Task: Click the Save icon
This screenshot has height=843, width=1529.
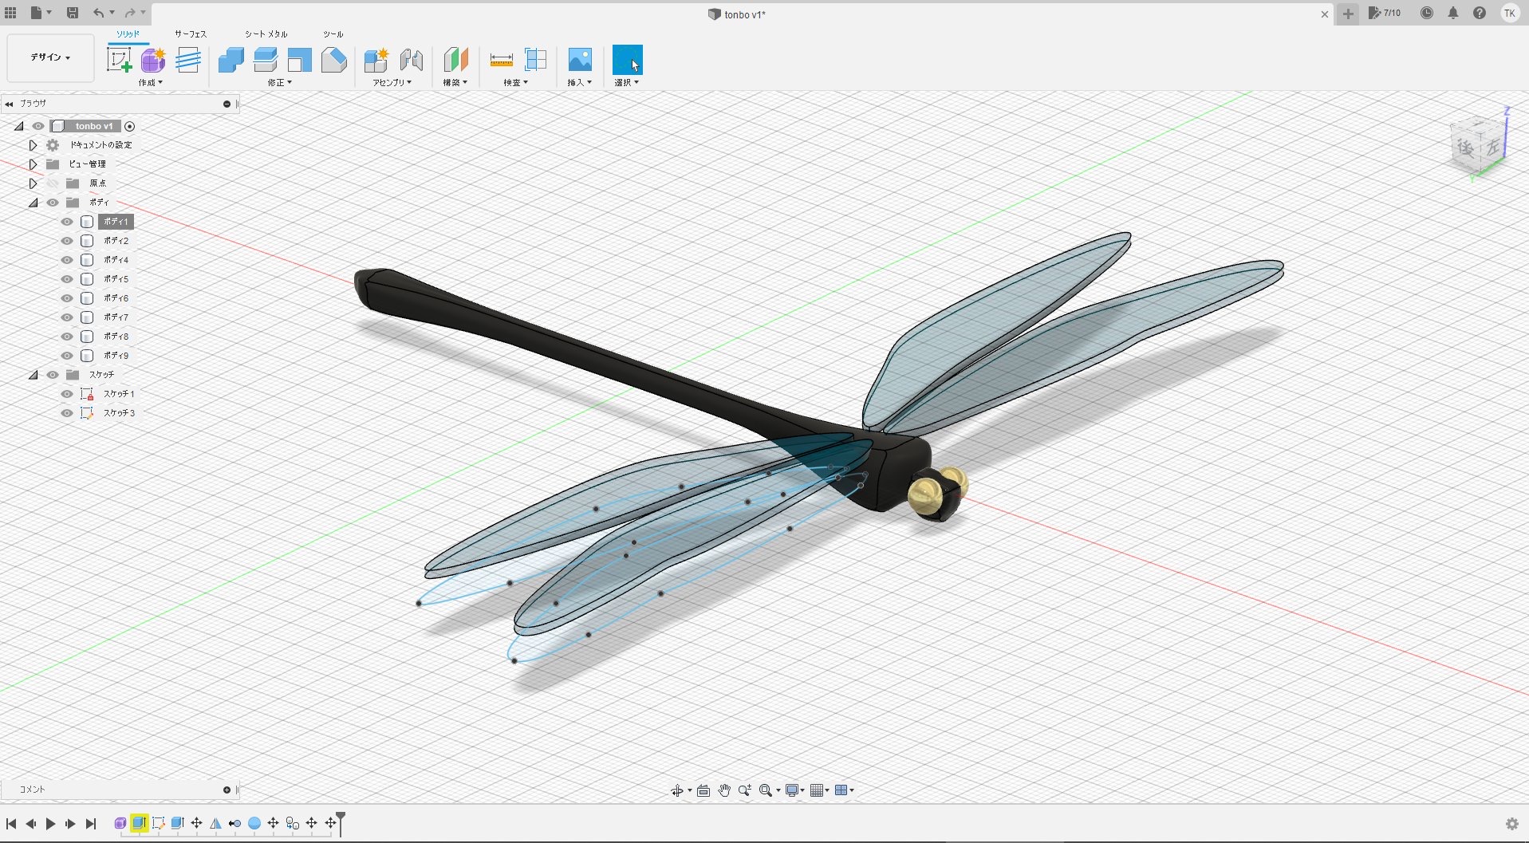Action: [x=73, y=13]
